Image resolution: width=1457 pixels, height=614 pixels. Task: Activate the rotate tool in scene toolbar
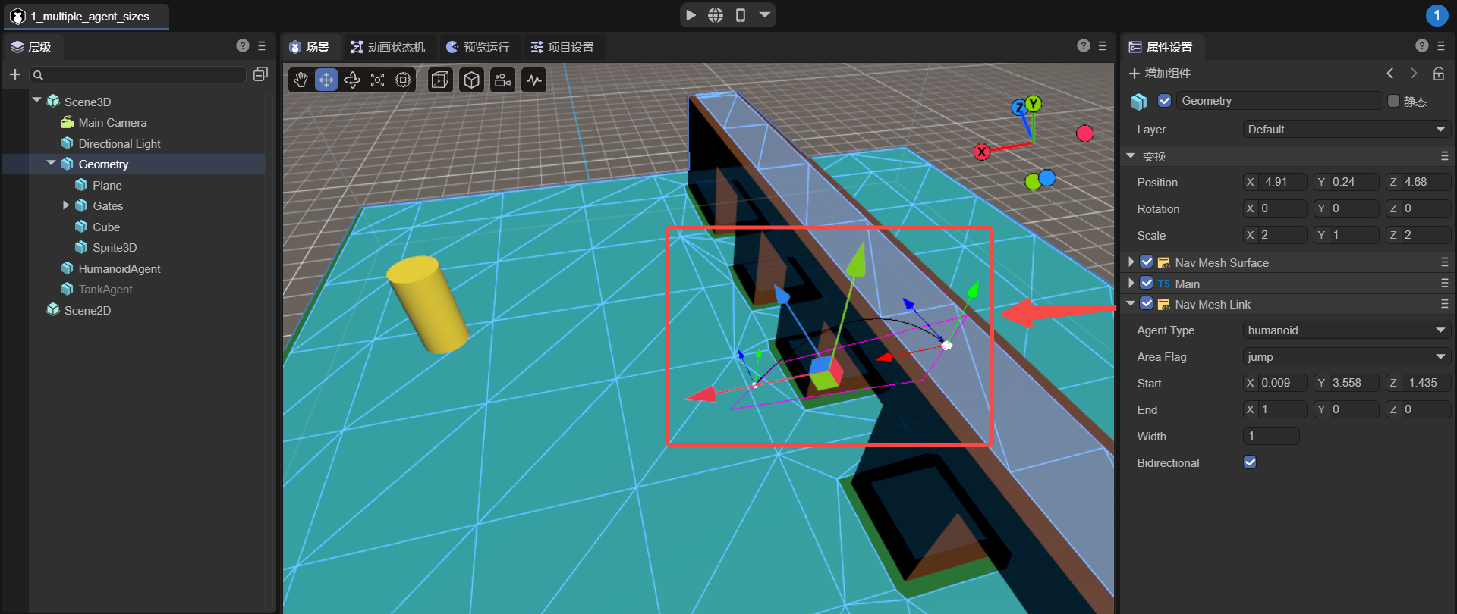[x=352, y=80]
